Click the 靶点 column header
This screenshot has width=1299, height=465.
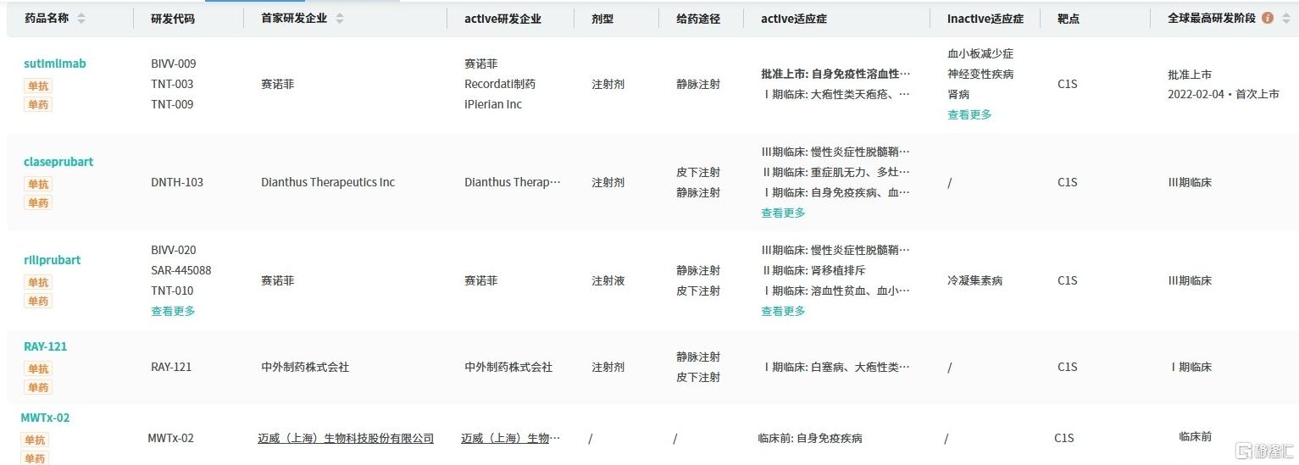coord(1069,18)
